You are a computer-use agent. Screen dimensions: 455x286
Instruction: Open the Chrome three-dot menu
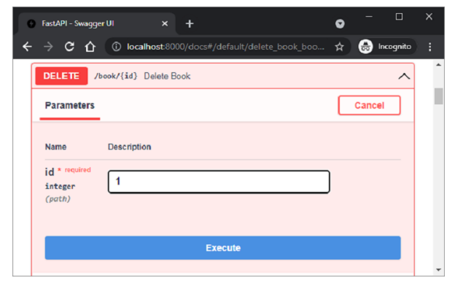coord(429,47)
